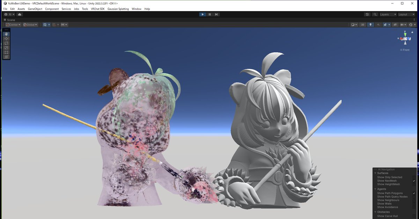This screenshot has width=419, height=219.
Task: Enable Show Only Selected checkbox
Action: point(414,177)
